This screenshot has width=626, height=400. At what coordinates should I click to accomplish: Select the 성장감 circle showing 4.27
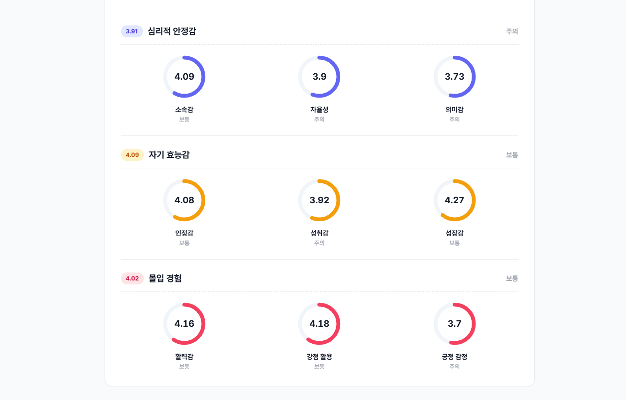pyautogui.click(x=454, y=200)
